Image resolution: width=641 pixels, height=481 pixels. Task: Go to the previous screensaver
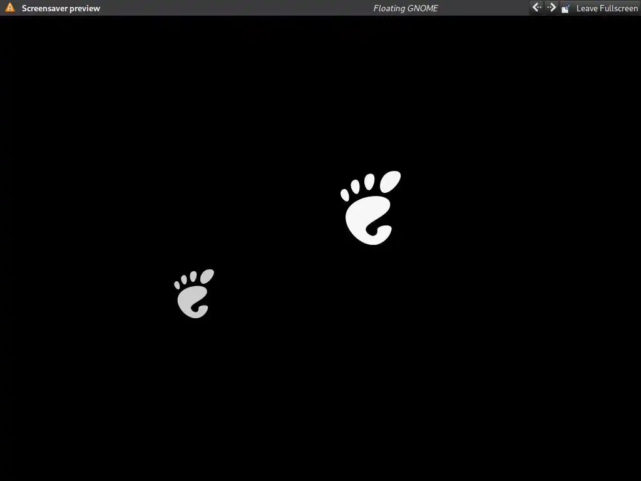[536, 8]
